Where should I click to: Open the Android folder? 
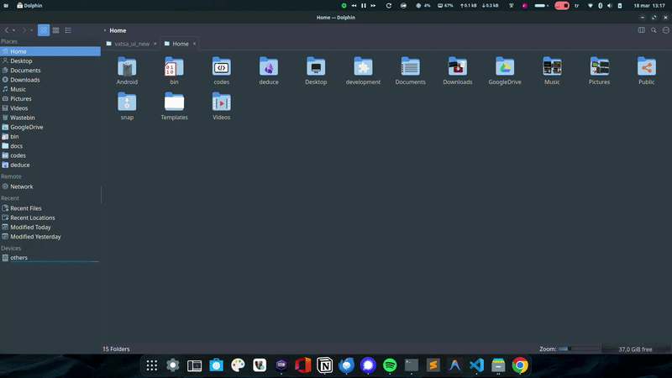pos(127,68)
